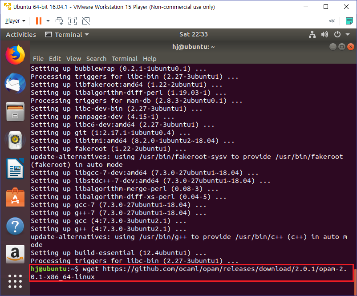
Task: Click the 'Setting up bubblewrap' line
Action: click(118, 69)
